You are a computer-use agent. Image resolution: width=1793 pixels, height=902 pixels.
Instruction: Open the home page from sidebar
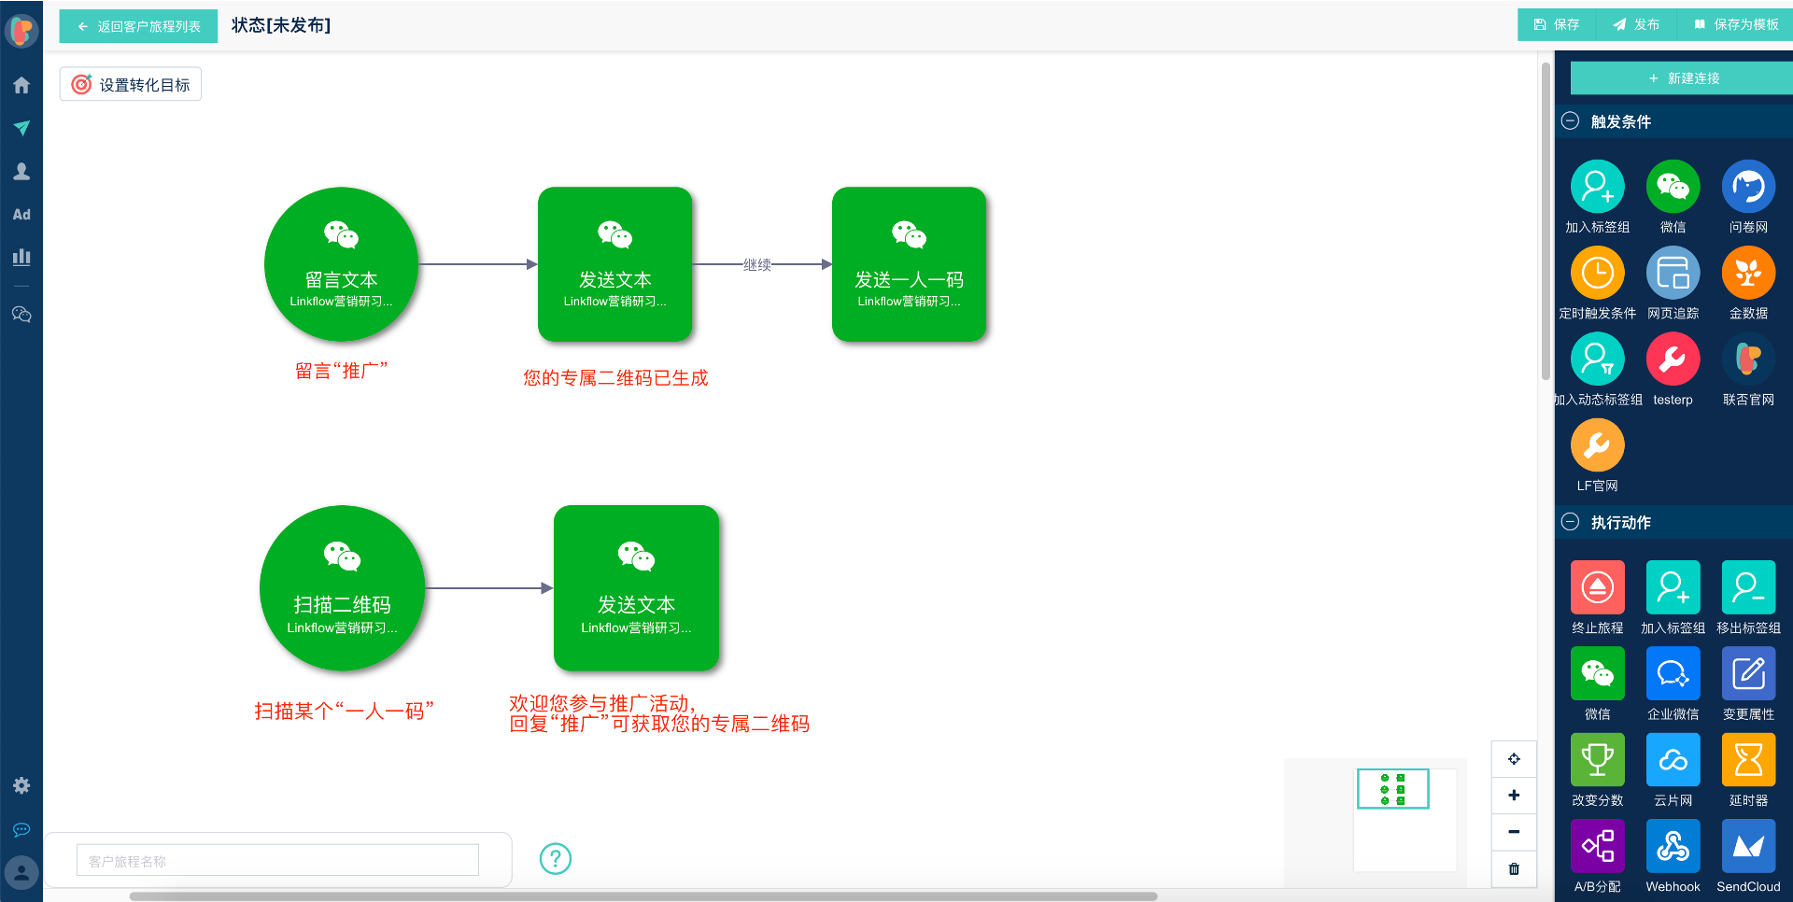pyautogui.click(x=21, y=86)
